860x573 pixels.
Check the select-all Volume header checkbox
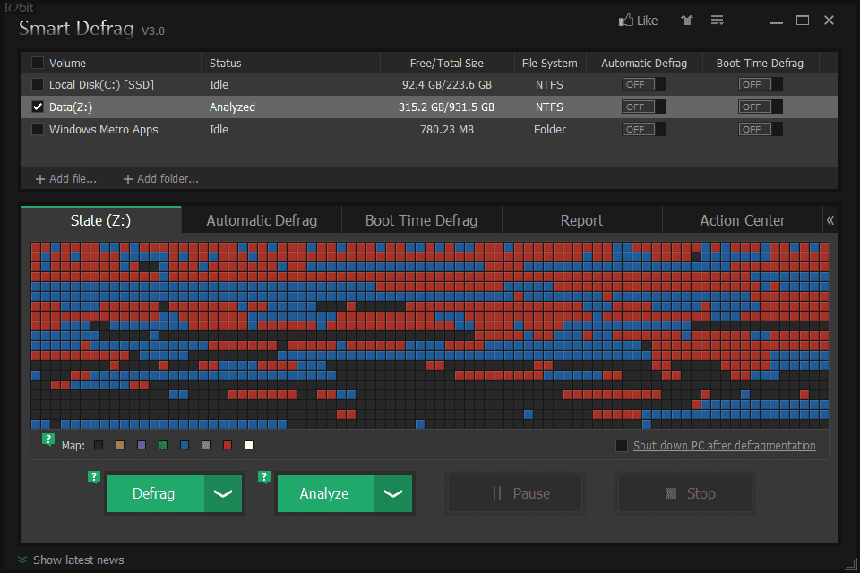[x=38, y=63]
